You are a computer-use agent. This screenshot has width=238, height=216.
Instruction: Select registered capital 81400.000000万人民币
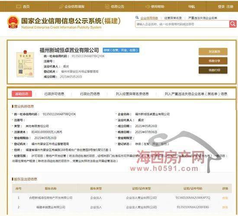(x=47, y=132)
